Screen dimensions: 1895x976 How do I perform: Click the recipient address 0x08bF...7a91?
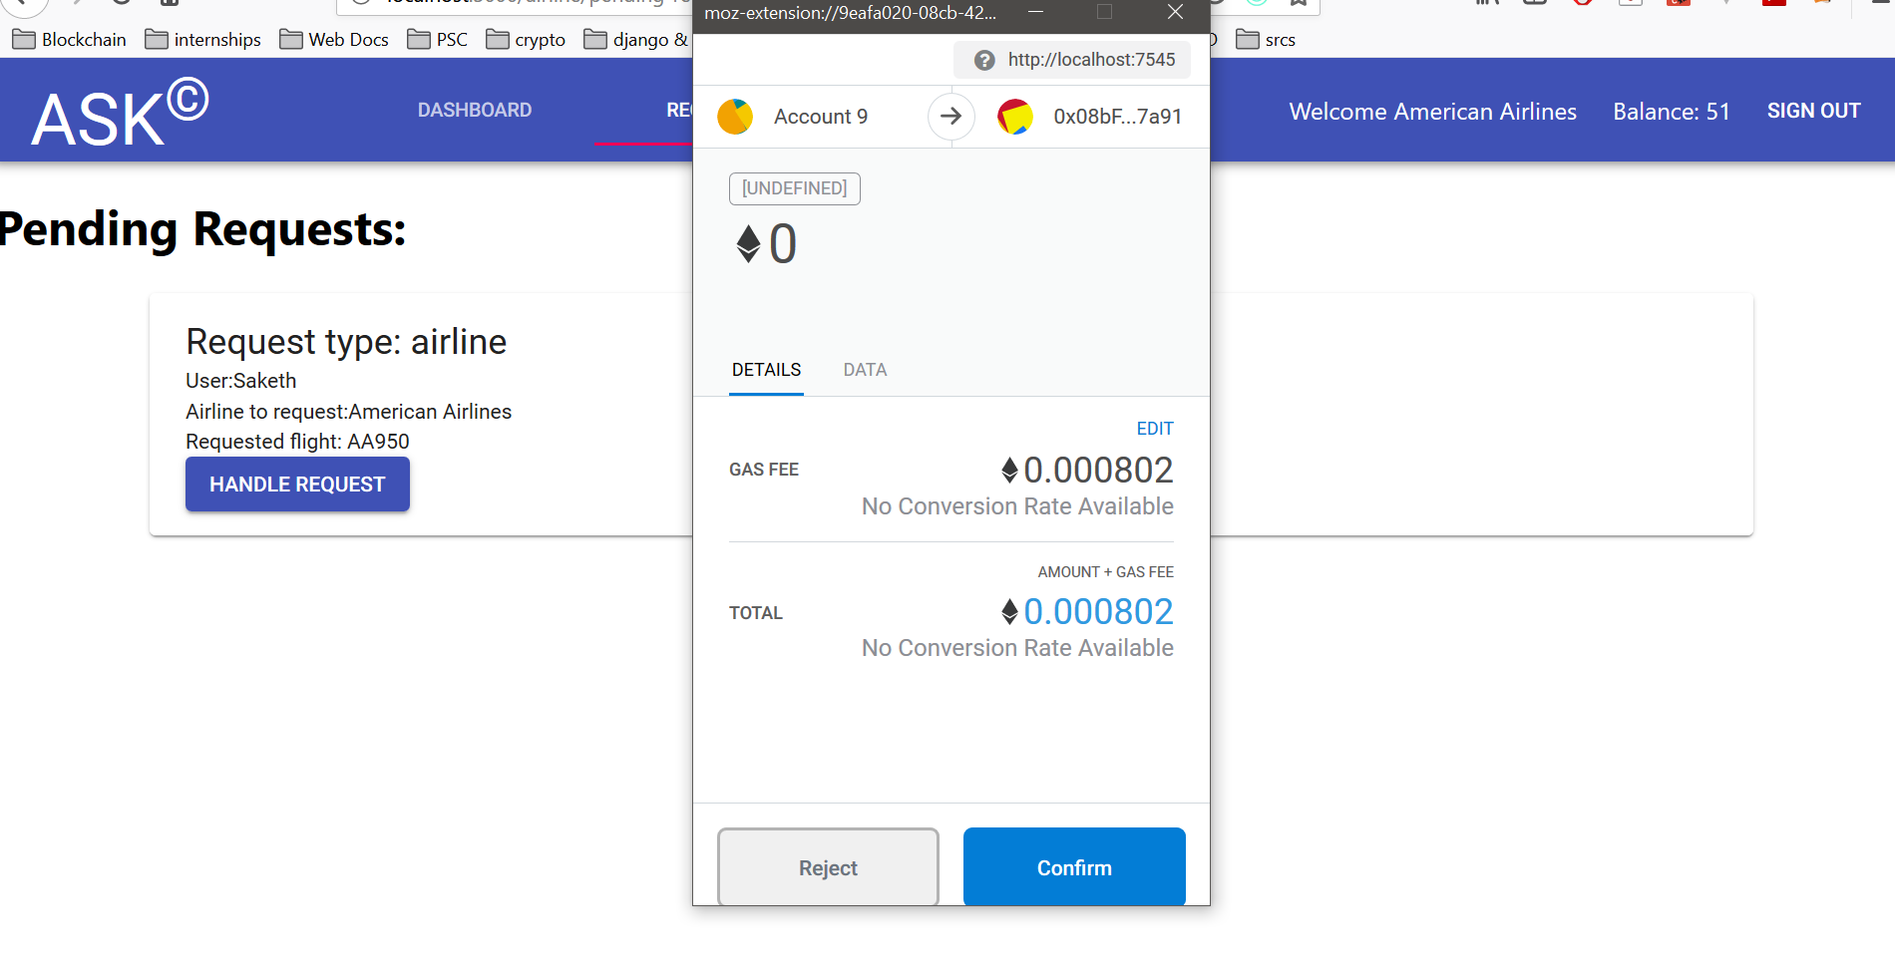click(1117, 117)
